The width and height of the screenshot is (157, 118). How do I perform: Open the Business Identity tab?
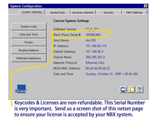coord(83,13)
